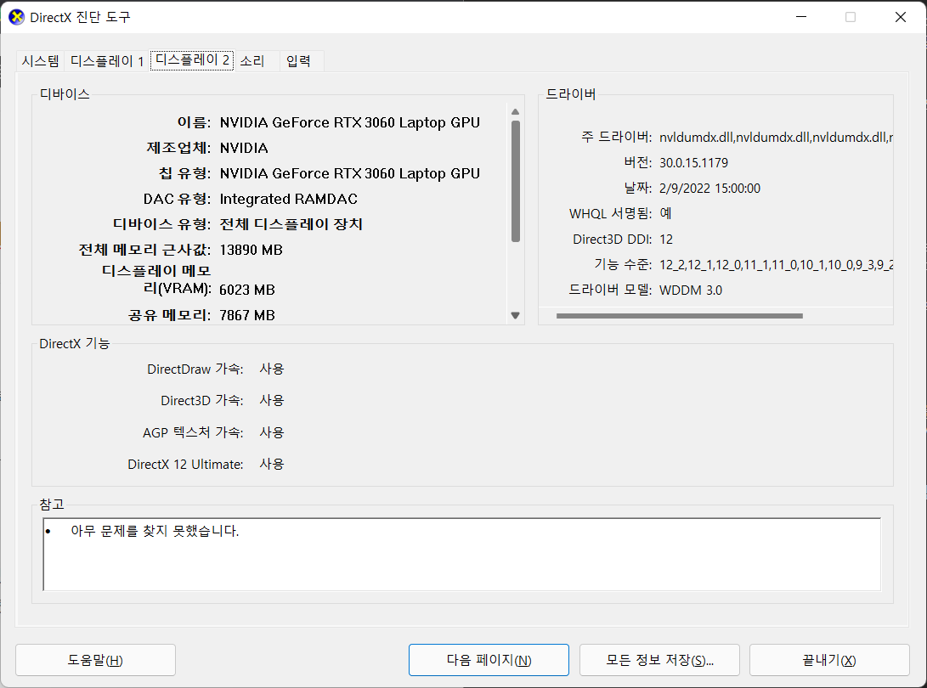This screenshot has width=927, height=688.
Task: Click the DirectDraw 가속 status 사용
Action: tap(272, 369)
